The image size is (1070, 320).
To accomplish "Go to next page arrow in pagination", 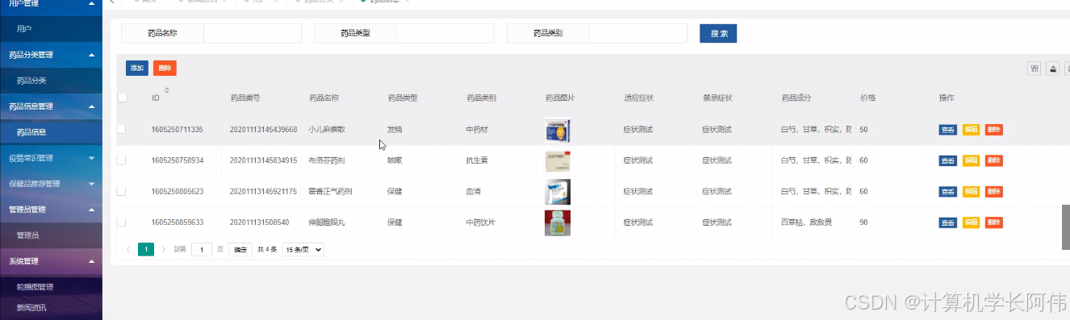I will 164,250.
